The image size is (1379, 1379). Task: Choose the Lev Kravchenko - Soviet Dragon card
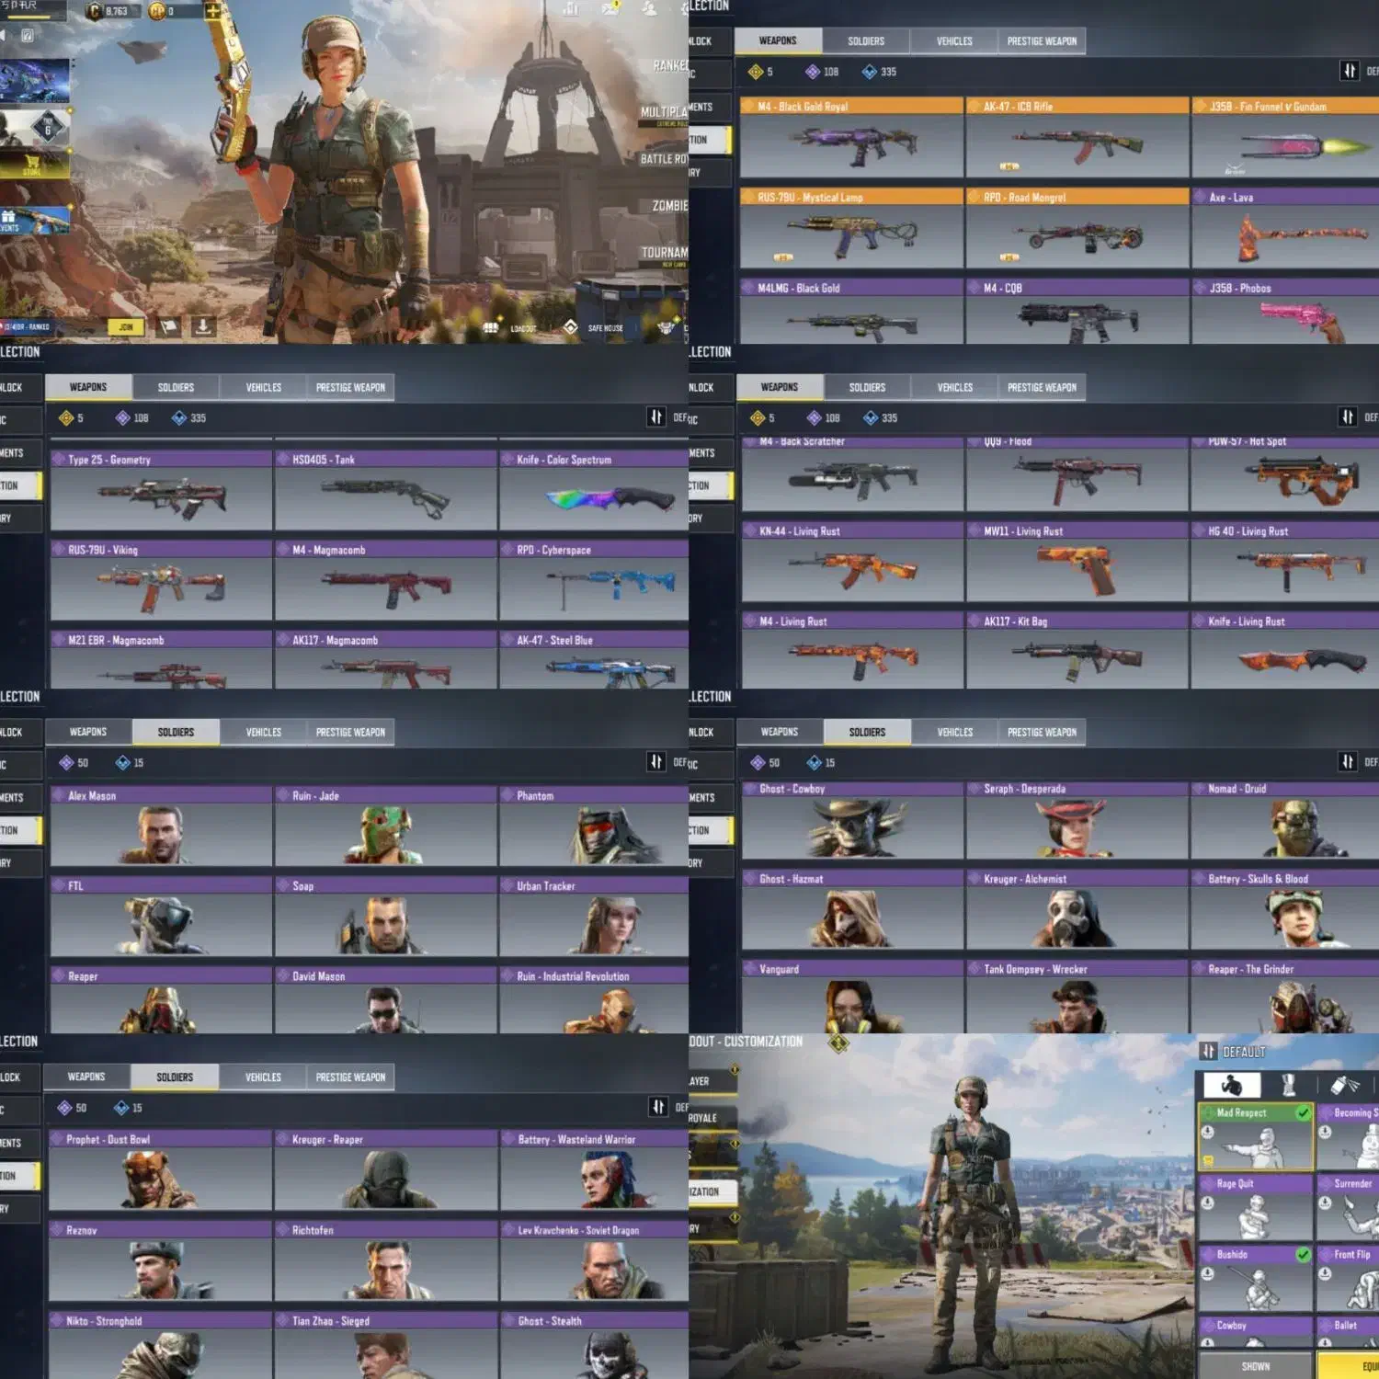tap(595, 1261)
